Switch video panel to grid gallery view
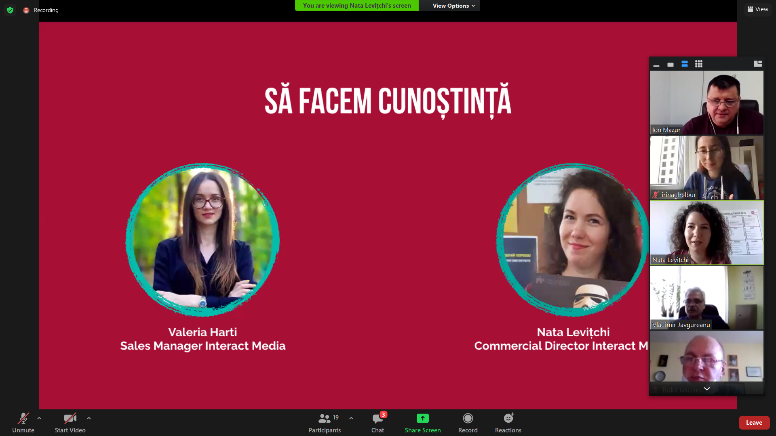 (699, 64)
